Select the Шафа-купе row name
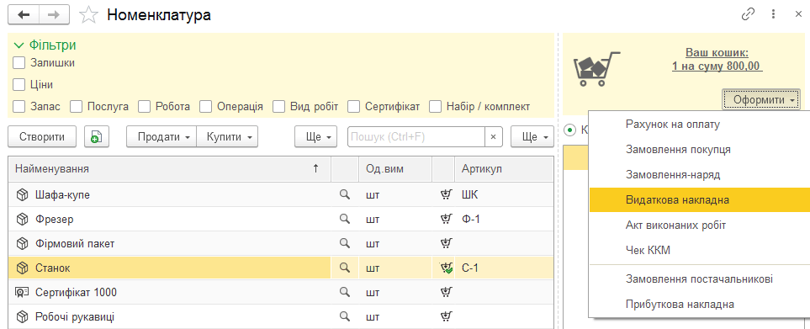 click(63, 195)
